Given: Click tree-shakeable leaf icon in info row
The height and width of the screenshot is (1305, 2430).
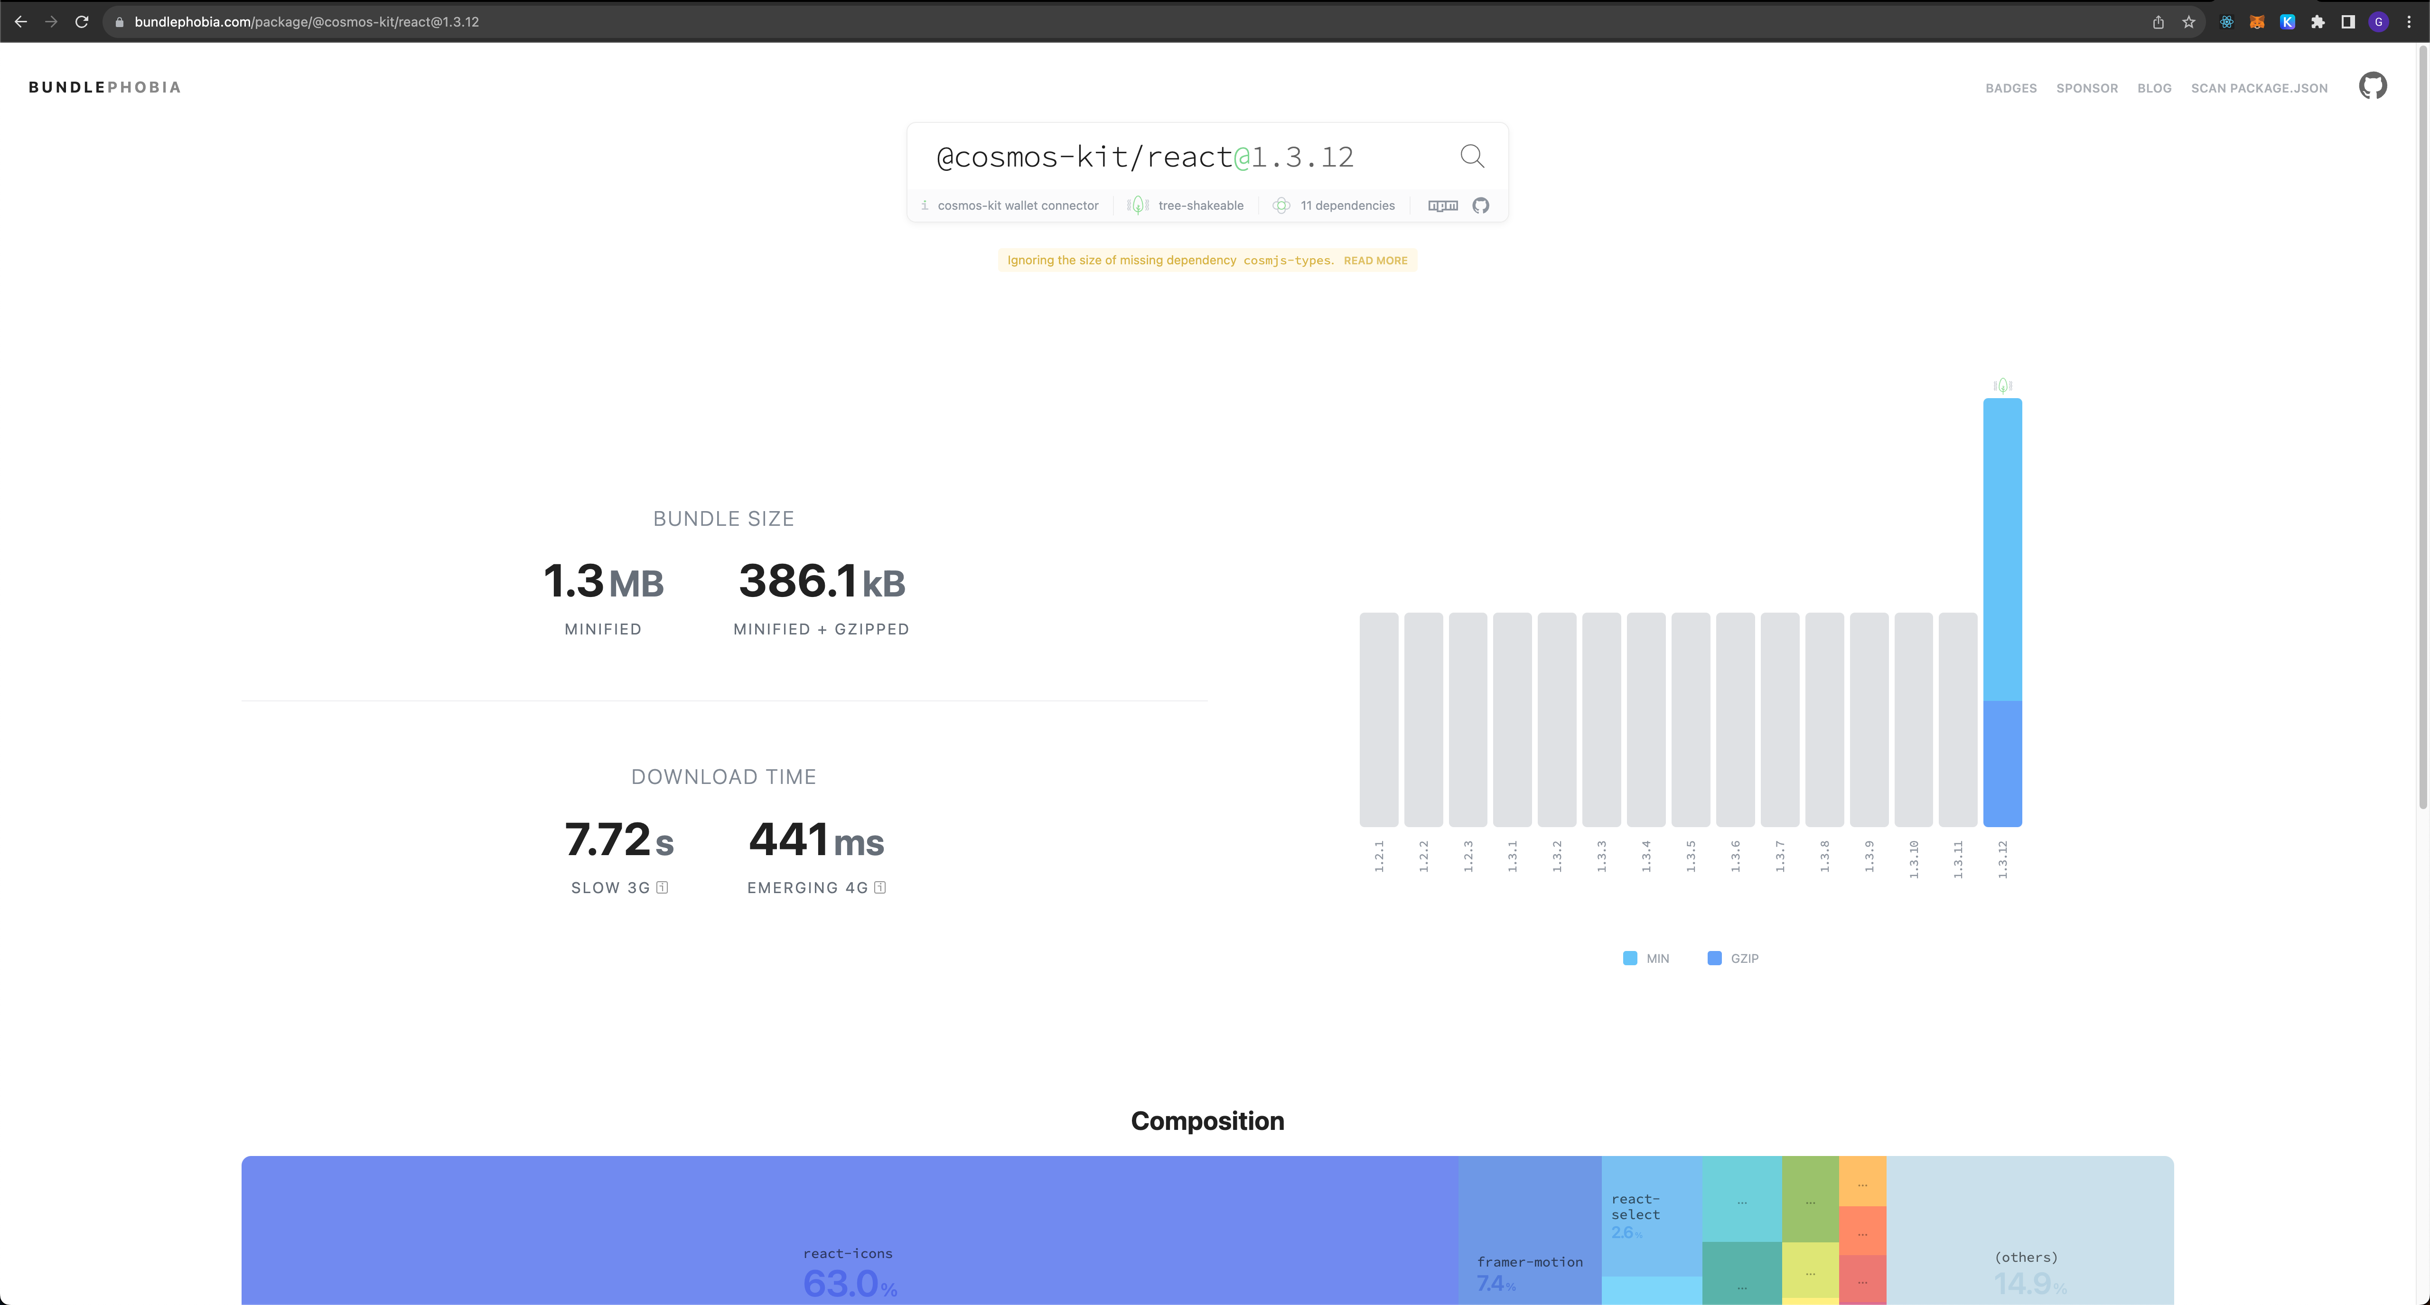Looking at the screenshot, I should click(1138, 205).
